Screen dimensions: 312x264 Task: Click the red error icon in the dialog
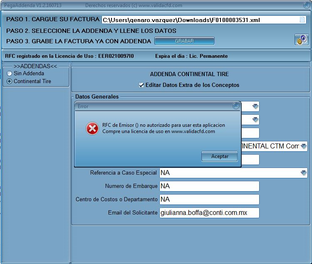[92, 128]
